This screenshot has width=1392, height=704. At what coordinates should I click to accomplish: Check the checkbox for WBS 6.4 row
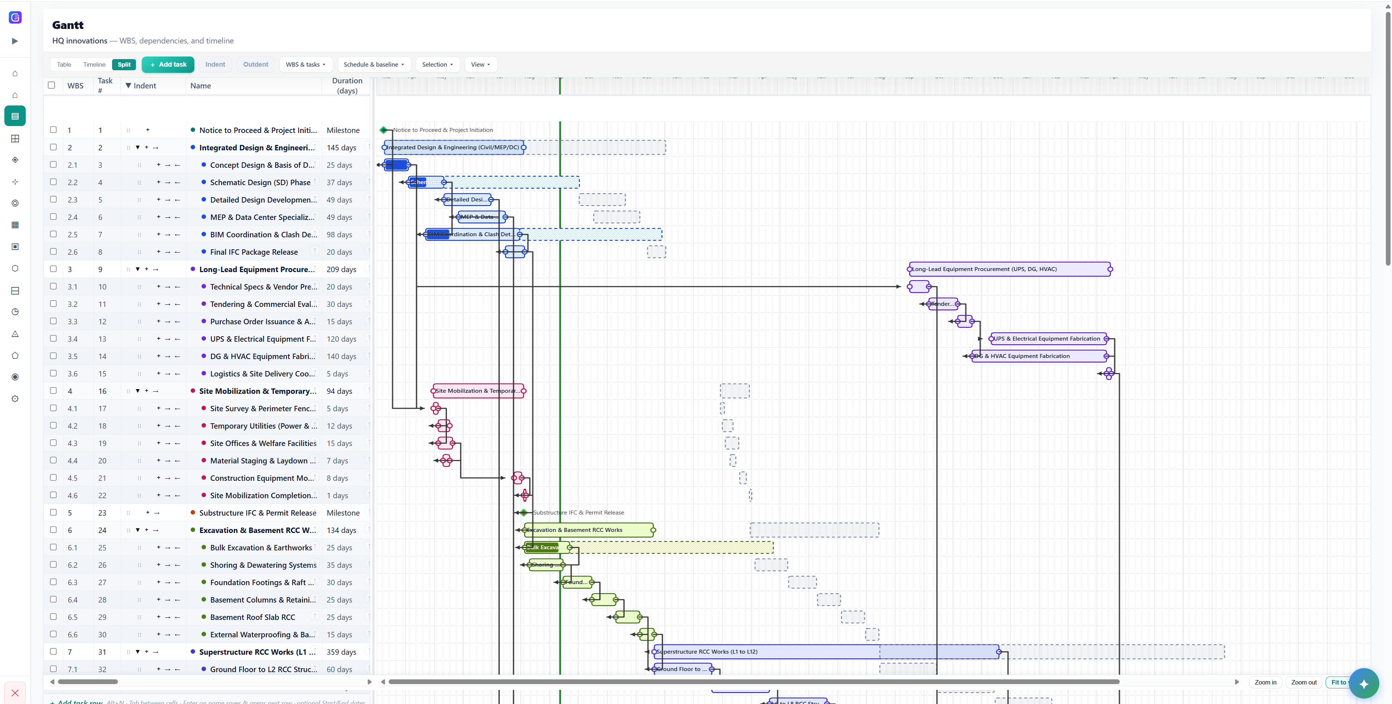click(53, 599)
